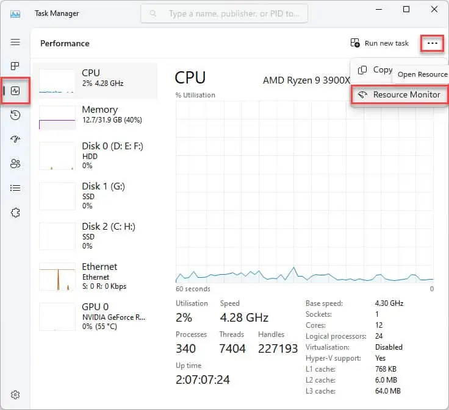Select Disk 2 (C: H:) entry
Image resolution: width=449 pixels, height=410 pixels.
(x=95, y=236)
